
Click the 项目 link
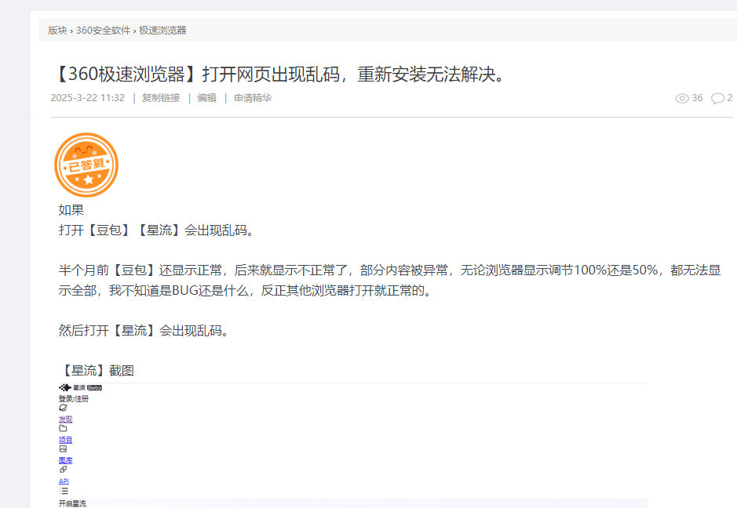(x=65, y=440)
